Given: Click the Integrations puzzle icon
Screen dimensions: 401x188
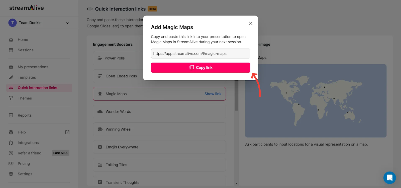Looking at the screenshot, I should pyautogui.click(x=11, y=143).
